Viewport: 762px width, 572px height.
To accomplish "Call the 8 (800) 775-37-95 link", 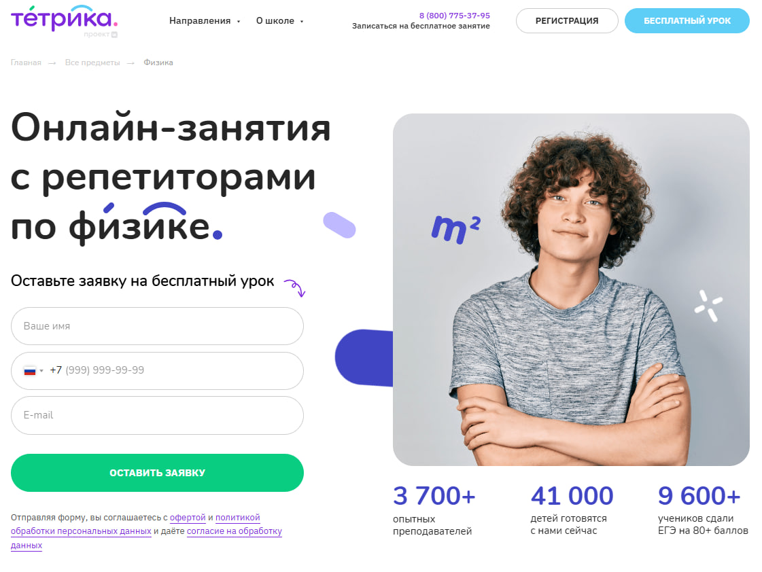I will click(454, 16).
